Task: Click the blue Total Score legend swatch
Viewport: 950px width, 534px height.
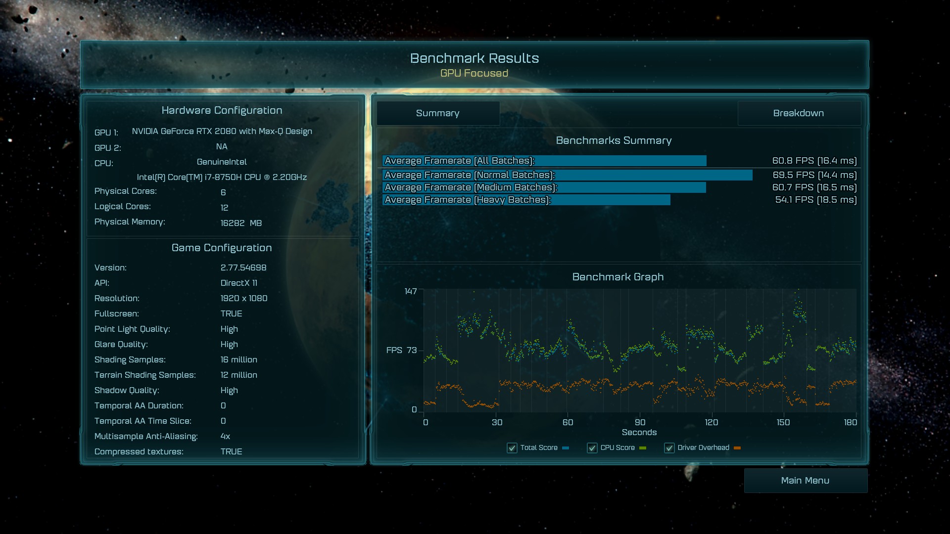Action: click(x=566, y=448)
